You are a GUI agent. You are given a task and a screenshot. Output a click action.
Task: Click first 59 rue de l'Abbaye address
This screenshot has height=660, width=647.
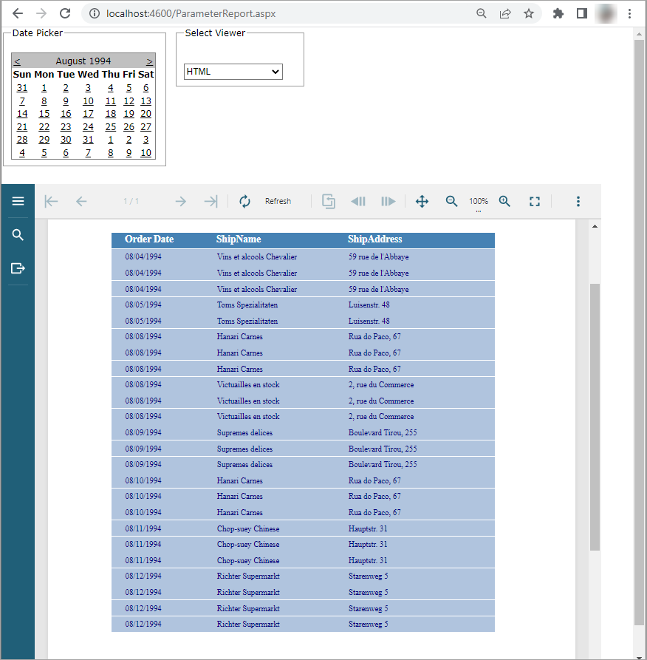pyautogui.click(x=379, y=256)
